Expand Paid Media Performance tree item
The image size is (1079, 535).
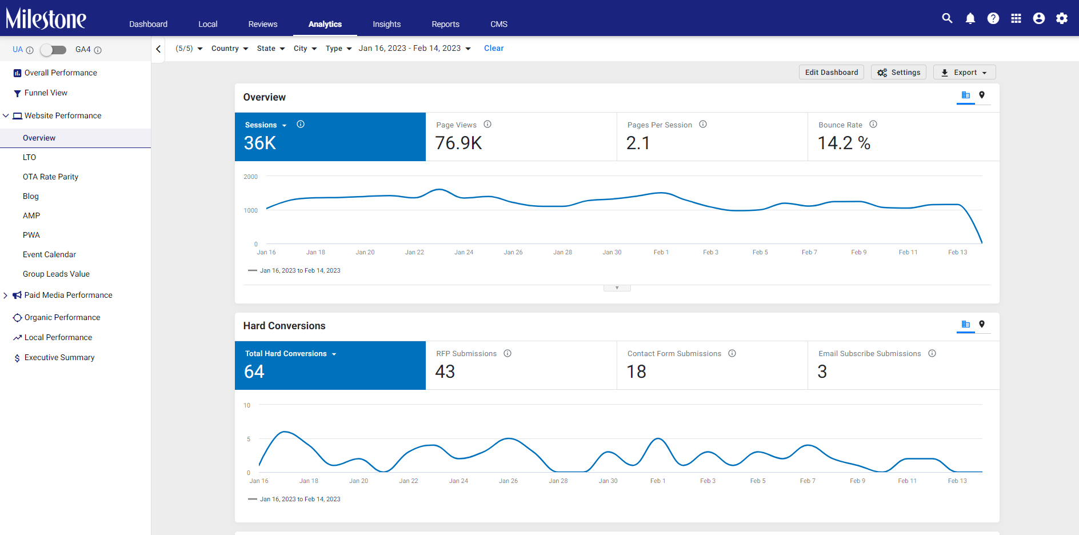[6, 296]
